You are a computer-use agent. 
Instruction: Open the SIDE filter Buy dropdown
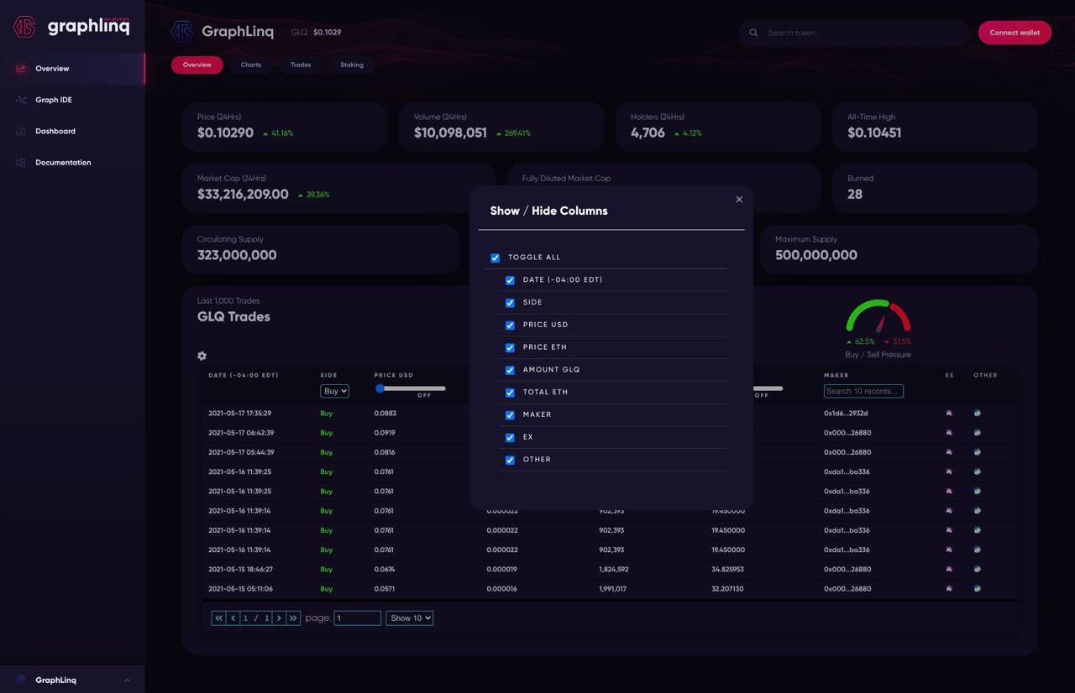click(x=334, y=391)
